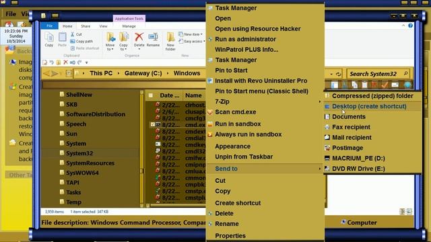The height and width of the screenshot is (242, 431).
Task: Click the magnifier icon in search box
Action: (405, 73)
